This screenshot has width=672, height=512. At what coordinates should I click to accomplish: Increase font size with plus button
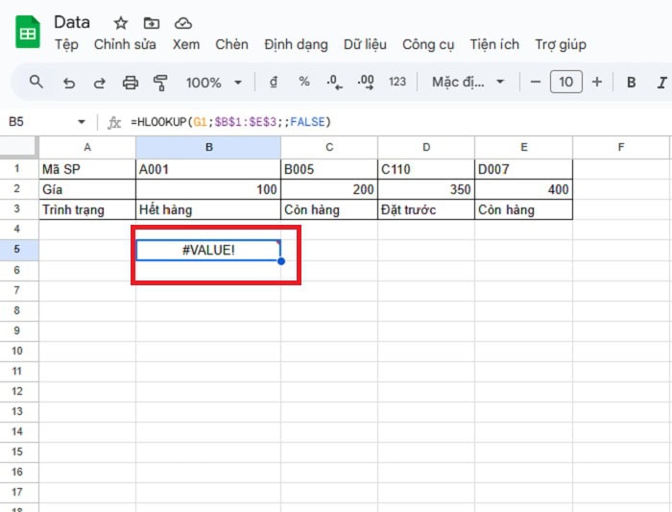coord(597,83)
